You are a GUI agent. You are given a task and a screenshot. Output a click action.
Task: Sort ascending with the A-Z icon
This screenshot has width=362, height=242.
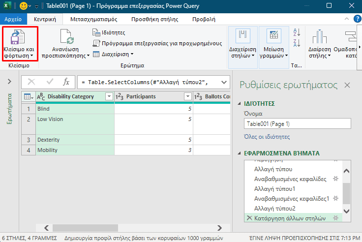(297, 32)
